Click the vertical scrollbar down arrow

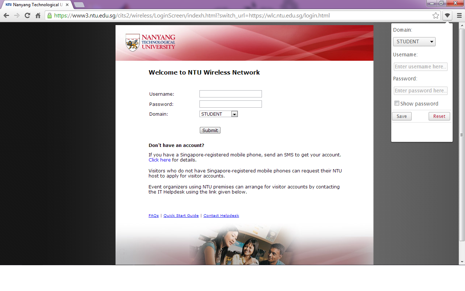click(x=462, y=262)
